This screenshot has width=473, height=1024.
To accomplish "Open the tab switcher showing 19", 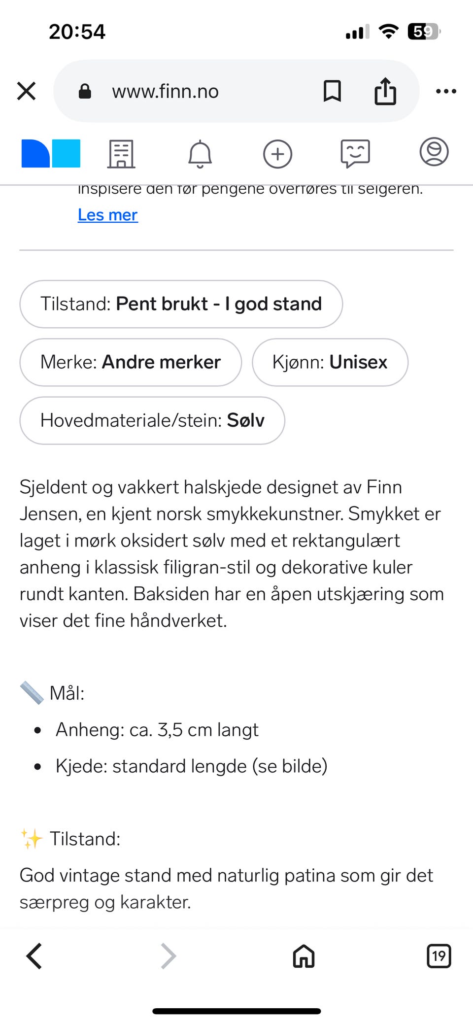I will (x=439, y=956).
